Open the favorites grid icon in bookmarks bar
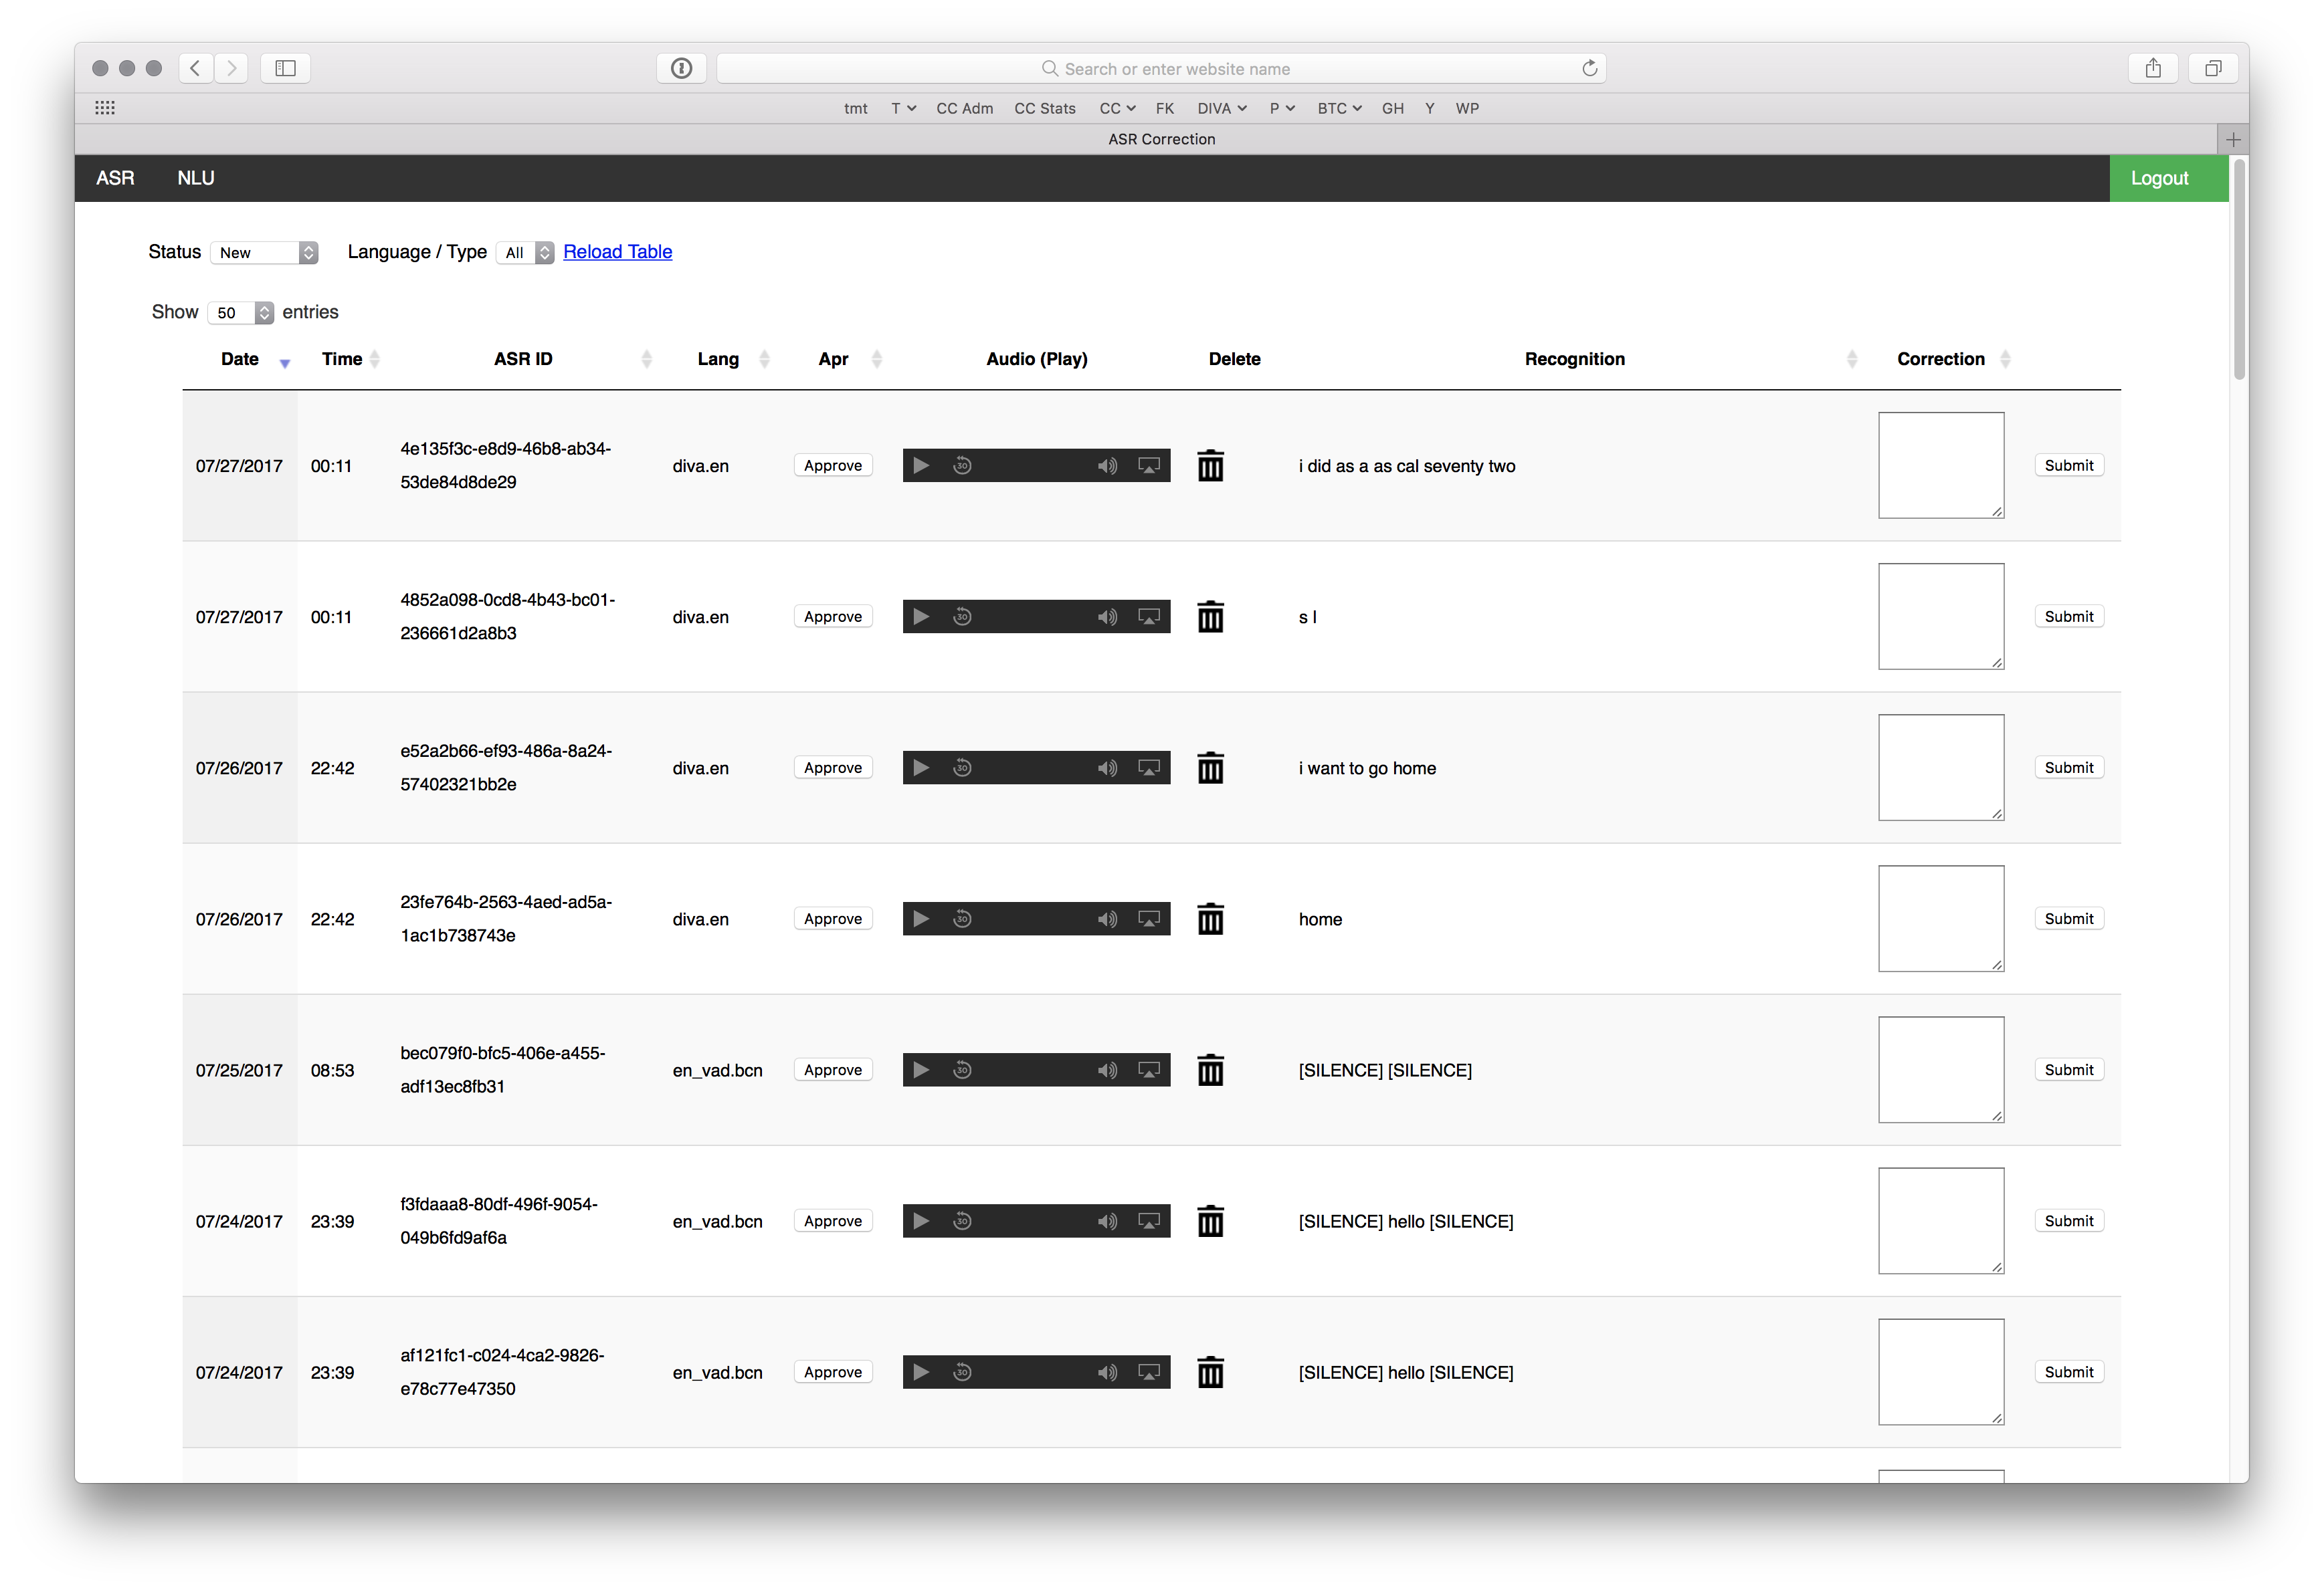The width and height of the screenshot is (2324, 1590). tap(105, 108)
